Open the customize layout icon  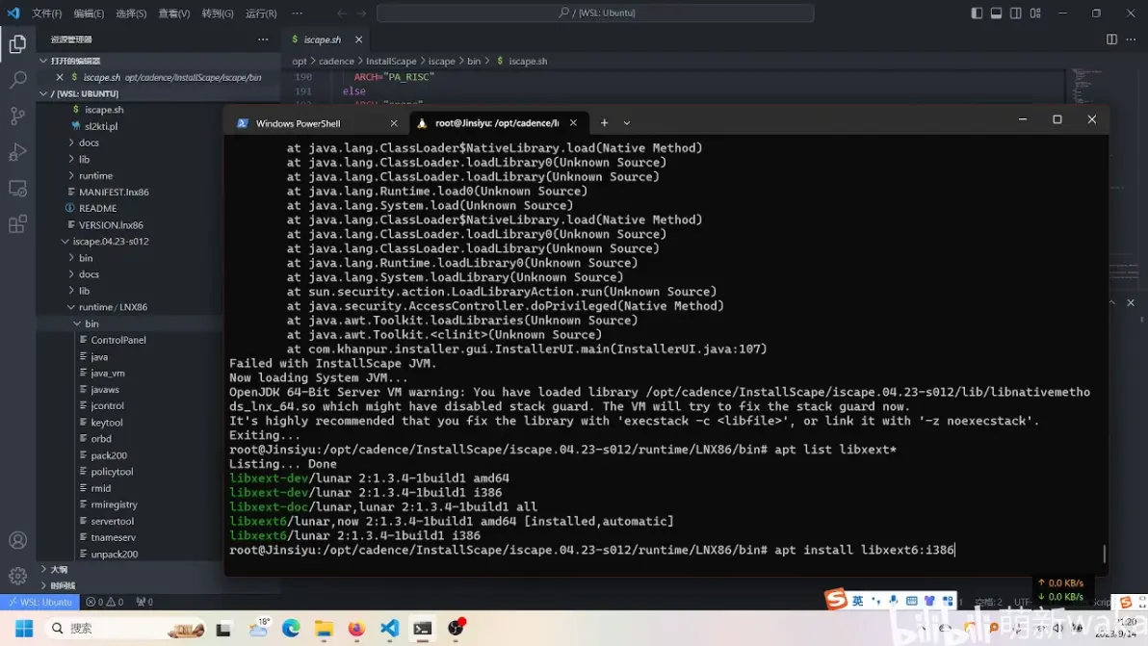(x=1035, y=13)
